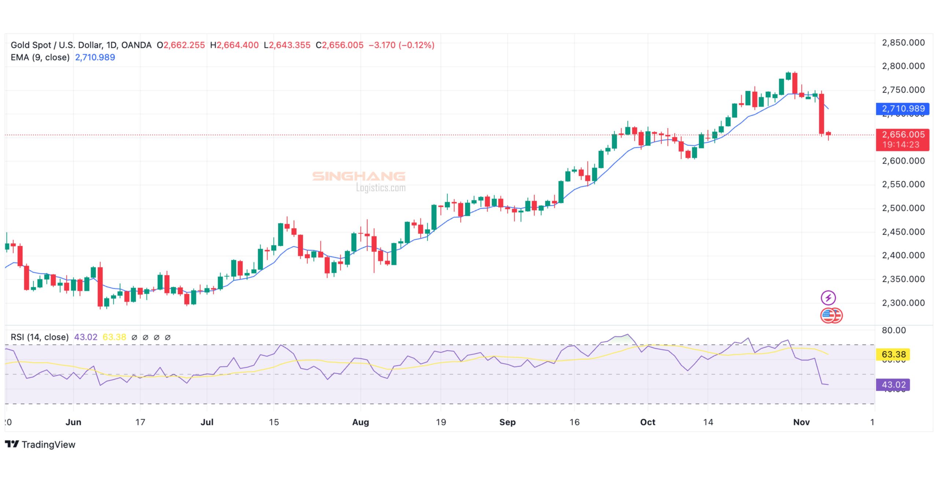Click the EMA value 2,710.989 in legend
This screenshot has height=489, width=938.
[95, 57]
